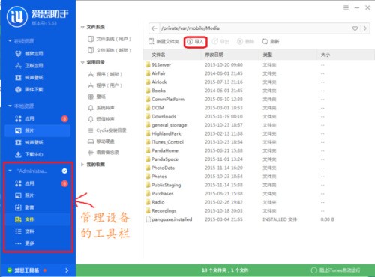The image size is (375, 277).
Task: Click the 刷新 refresh button
Action: 271,41
